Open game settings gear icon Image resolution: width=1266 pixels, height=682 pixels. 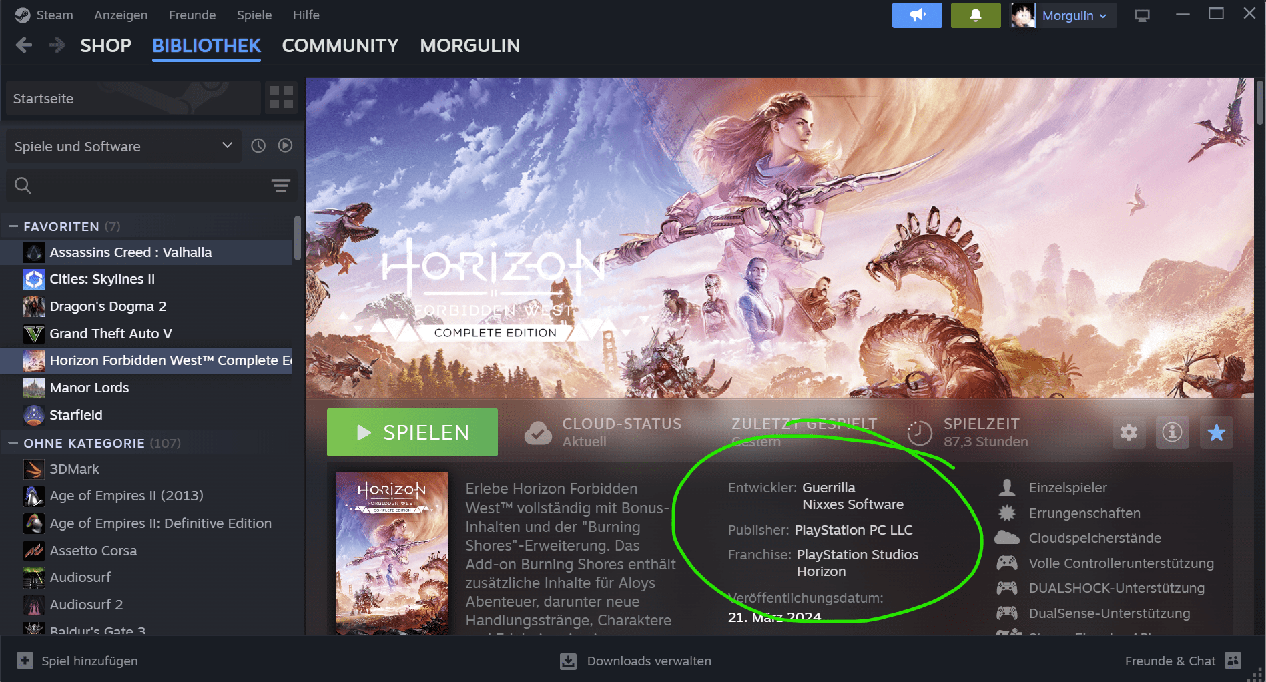1129,432
